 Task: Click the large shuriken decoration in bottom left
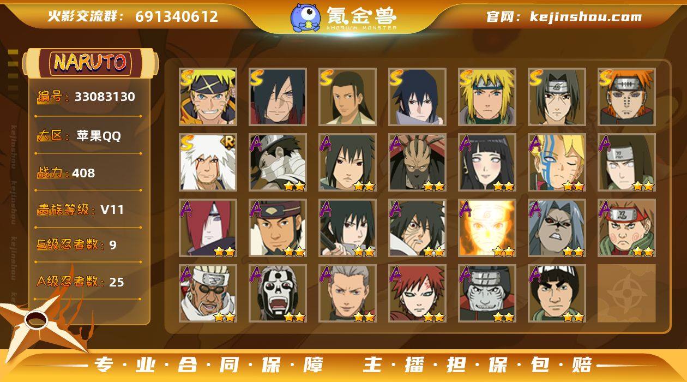[43, 322]
